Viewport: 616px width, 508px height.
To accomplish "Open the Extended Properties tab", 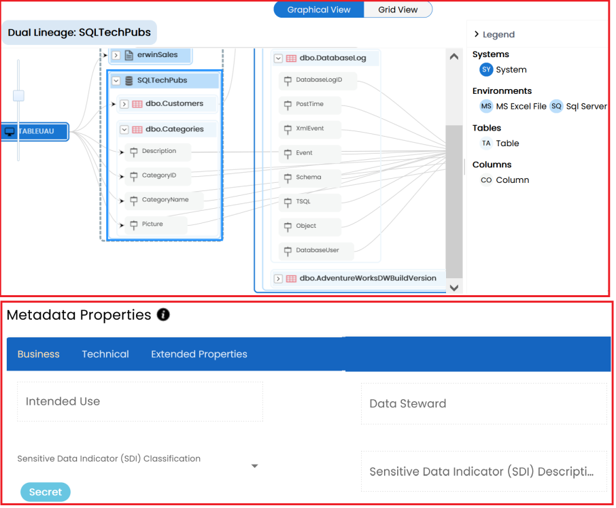I will tap(199, 354).
